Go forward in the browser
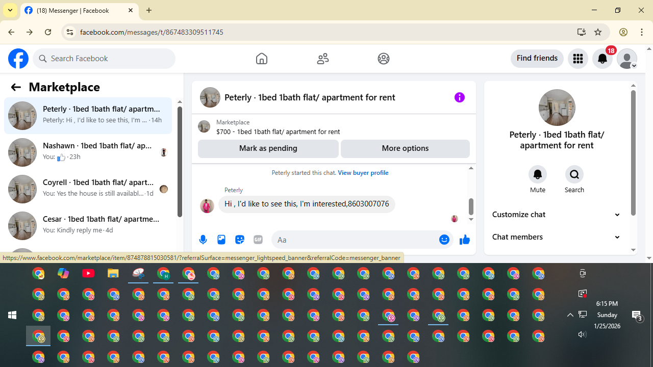The height and width of the screenshot is (367, 653). coord(30,32)
